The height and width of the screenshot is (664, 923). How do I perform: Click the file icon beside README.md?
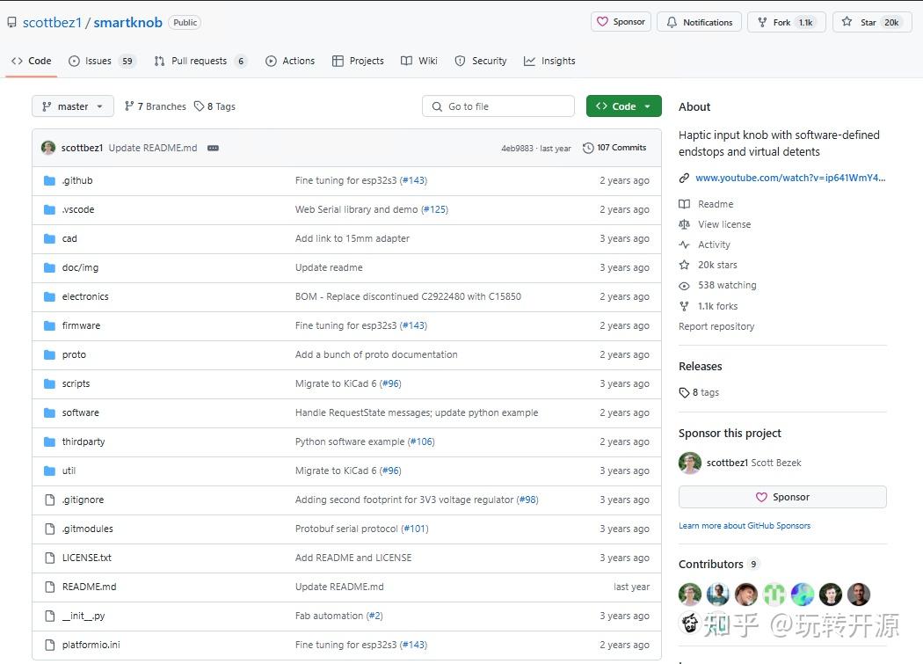[49, 587]
